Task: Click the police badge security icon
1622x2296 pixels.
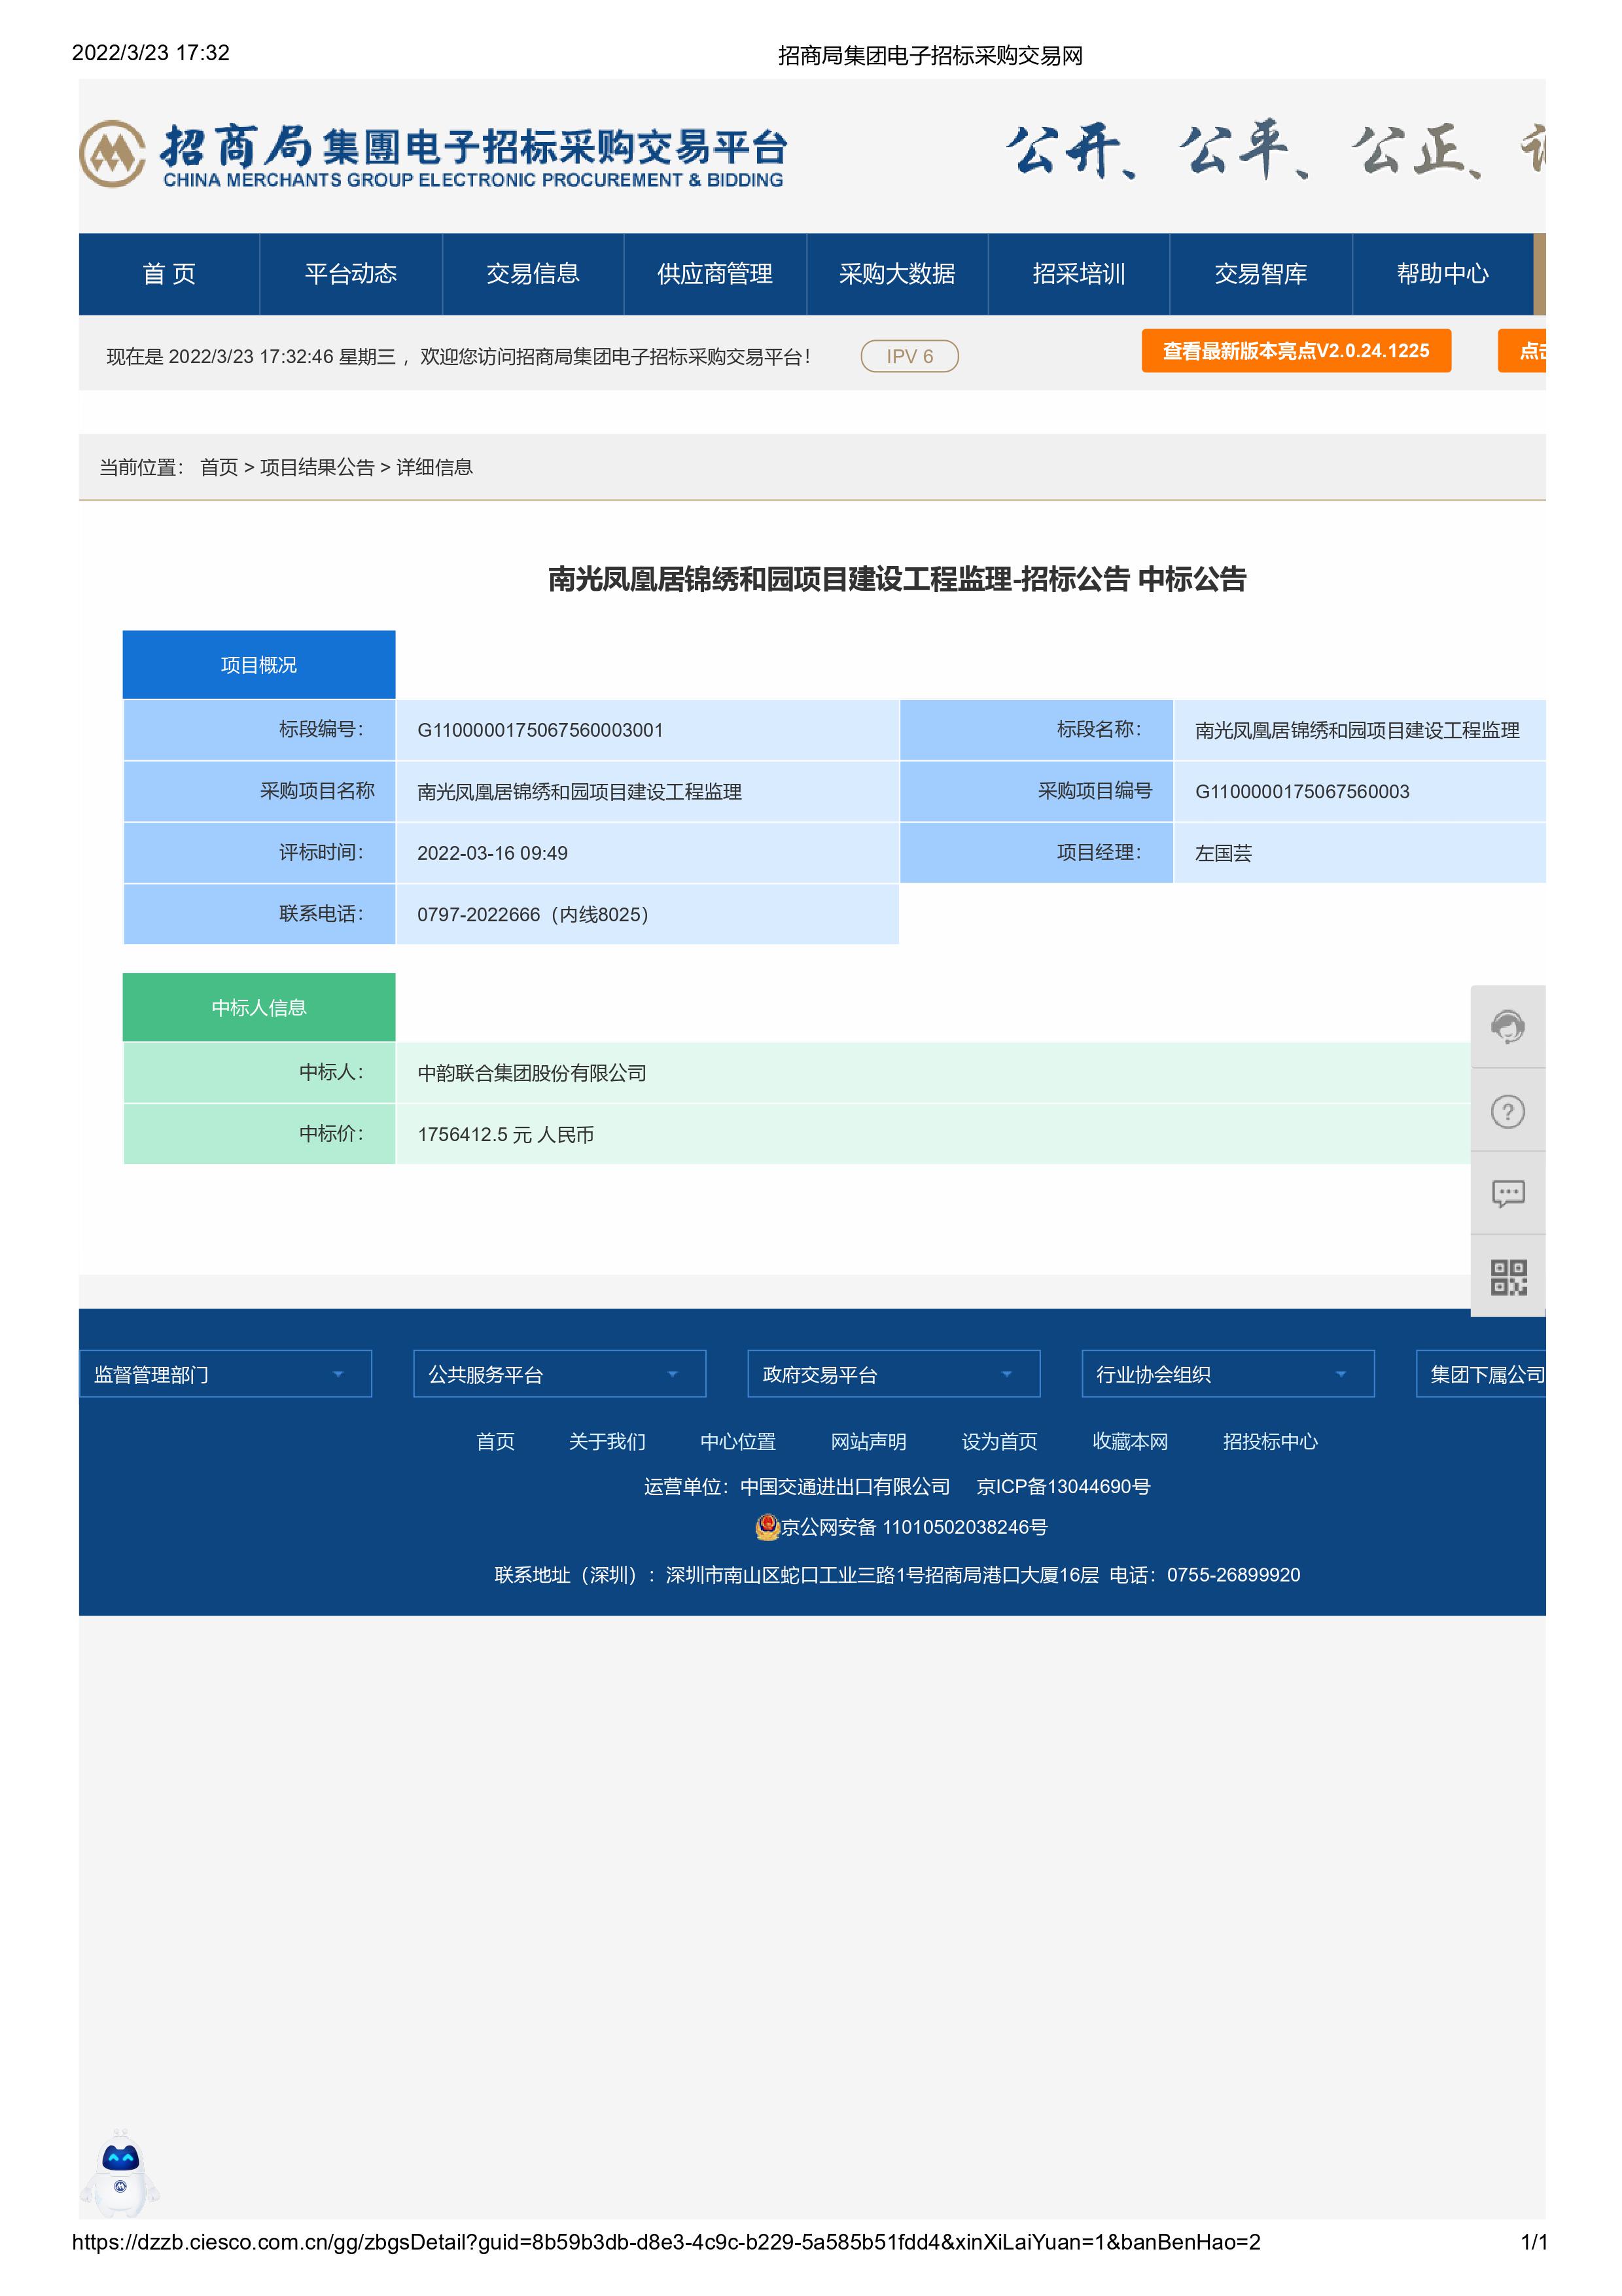Action: point(767,1527)
